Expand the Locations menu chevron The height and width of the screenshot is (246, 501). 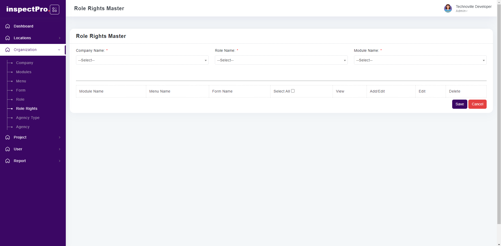point(60,38)
